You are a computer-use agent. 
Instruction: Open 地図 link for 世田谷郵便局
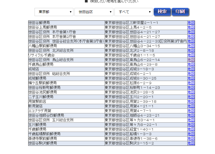tap(191, 23)
